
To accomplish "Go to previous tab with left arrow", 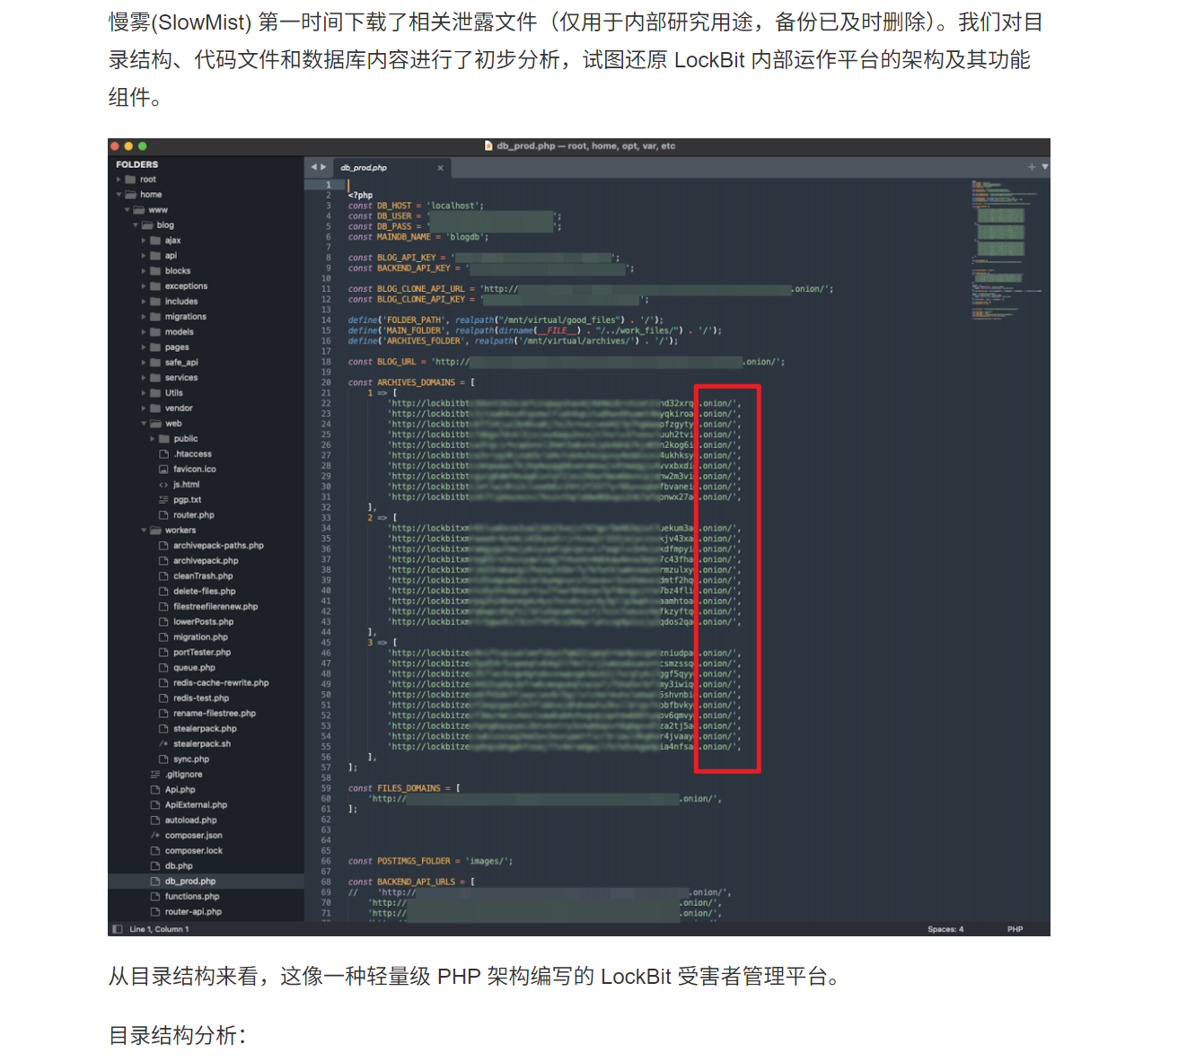I will 313,167.
